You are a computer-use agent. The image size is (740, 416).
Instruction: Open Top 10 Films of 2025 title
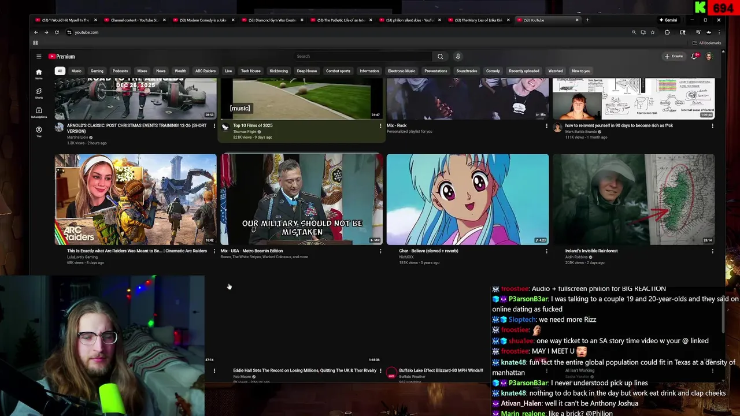(253, 125)
